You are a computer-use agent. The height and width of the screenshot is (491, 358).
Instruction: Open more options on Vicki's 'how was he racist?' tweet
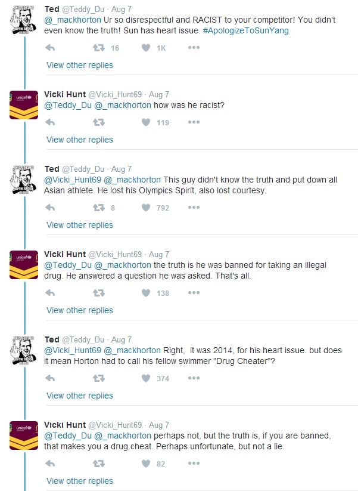click(x=194, y=122)
